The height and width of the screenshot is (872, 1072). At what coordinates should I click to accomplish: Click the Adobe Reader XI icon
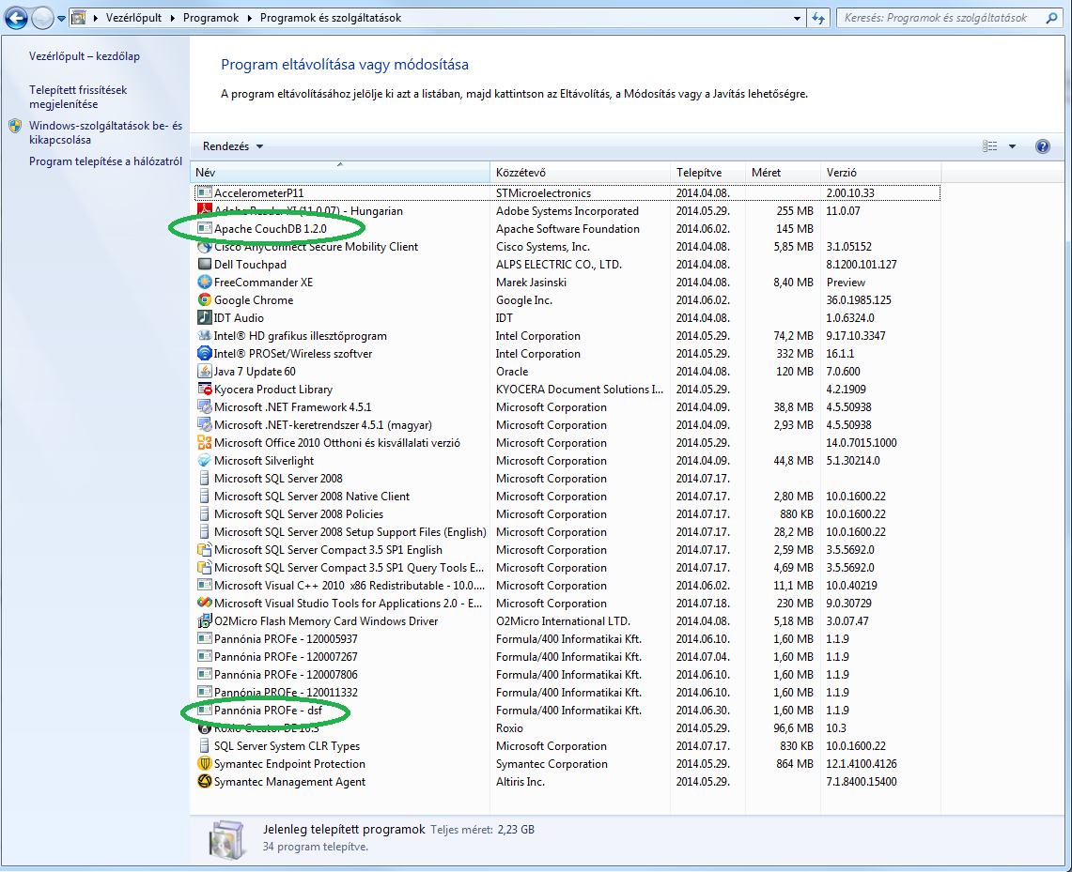pyautogui.click(x=204, y=210)
